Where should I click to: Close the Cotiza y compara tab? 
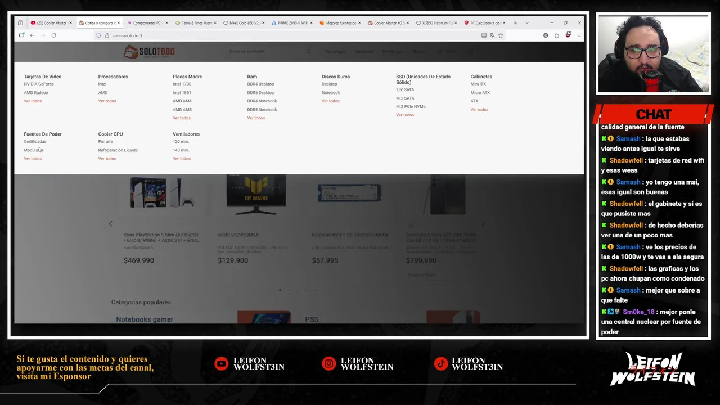click(119, 23)
